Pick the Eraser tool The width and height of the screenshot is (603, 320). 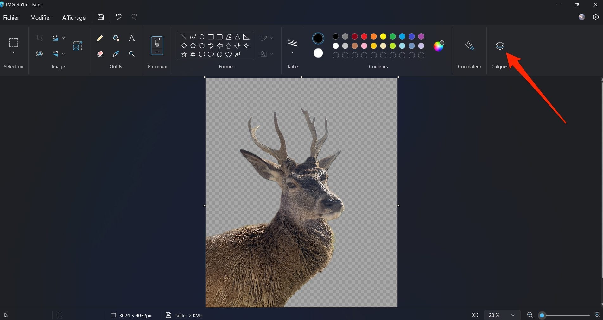[x=100, y=54]
